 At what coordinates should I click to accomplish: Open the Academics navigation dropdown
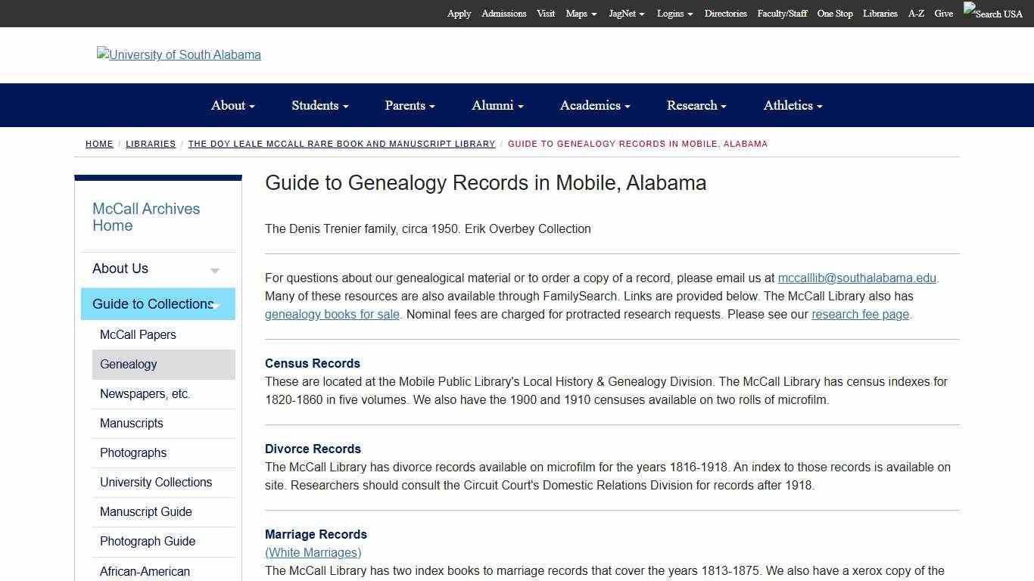(x=593, y=105)
